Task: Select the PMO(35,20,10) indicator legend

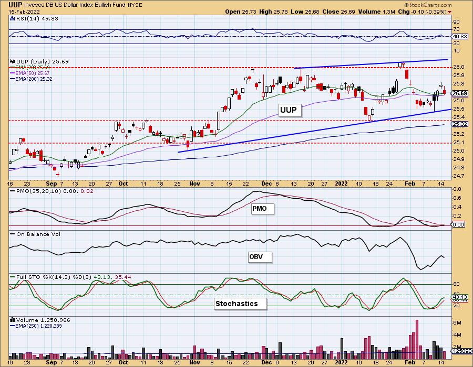Action: click(52, 191)
